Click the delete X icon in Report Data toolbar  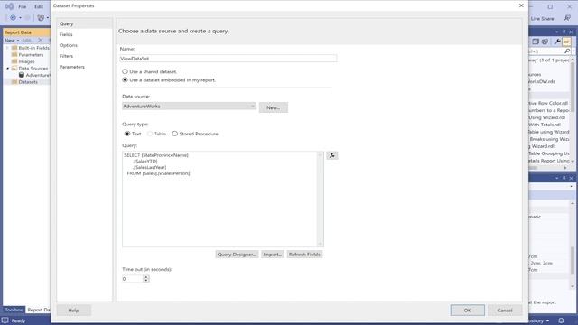point(41,40)
